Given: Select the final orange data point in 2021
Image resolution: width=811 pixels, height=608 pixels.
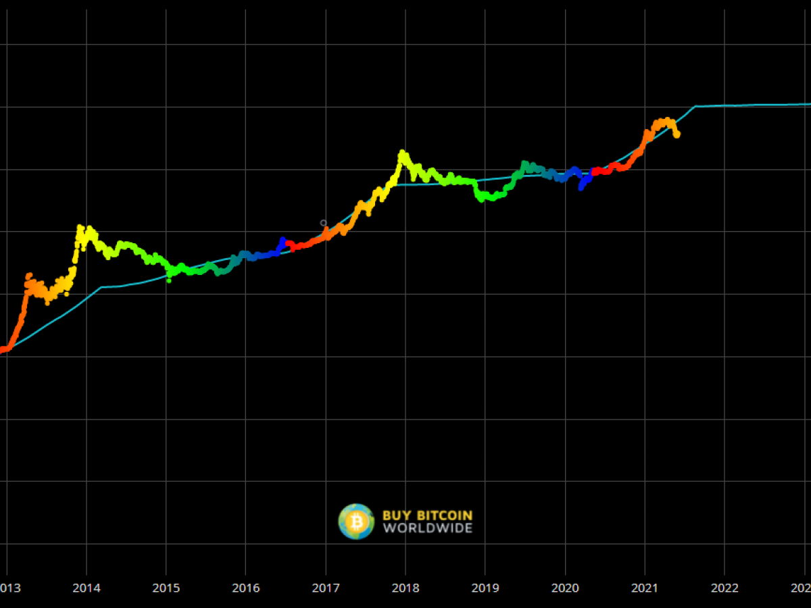Looking at the screenshot, I should [677, 134].
